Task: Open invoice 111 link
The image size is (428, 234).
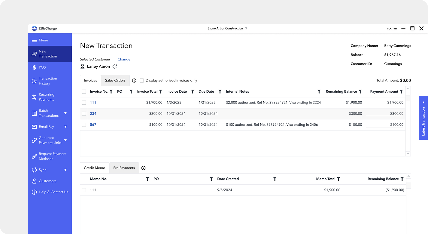Action: 93,103
